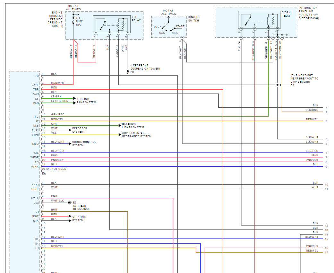Click the Cruise Control System reference

click(x=84, y=144)
